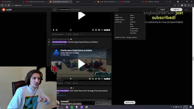Upvote the Charlie plays Squid Game post
194x109 pixels.
(49, 40)
